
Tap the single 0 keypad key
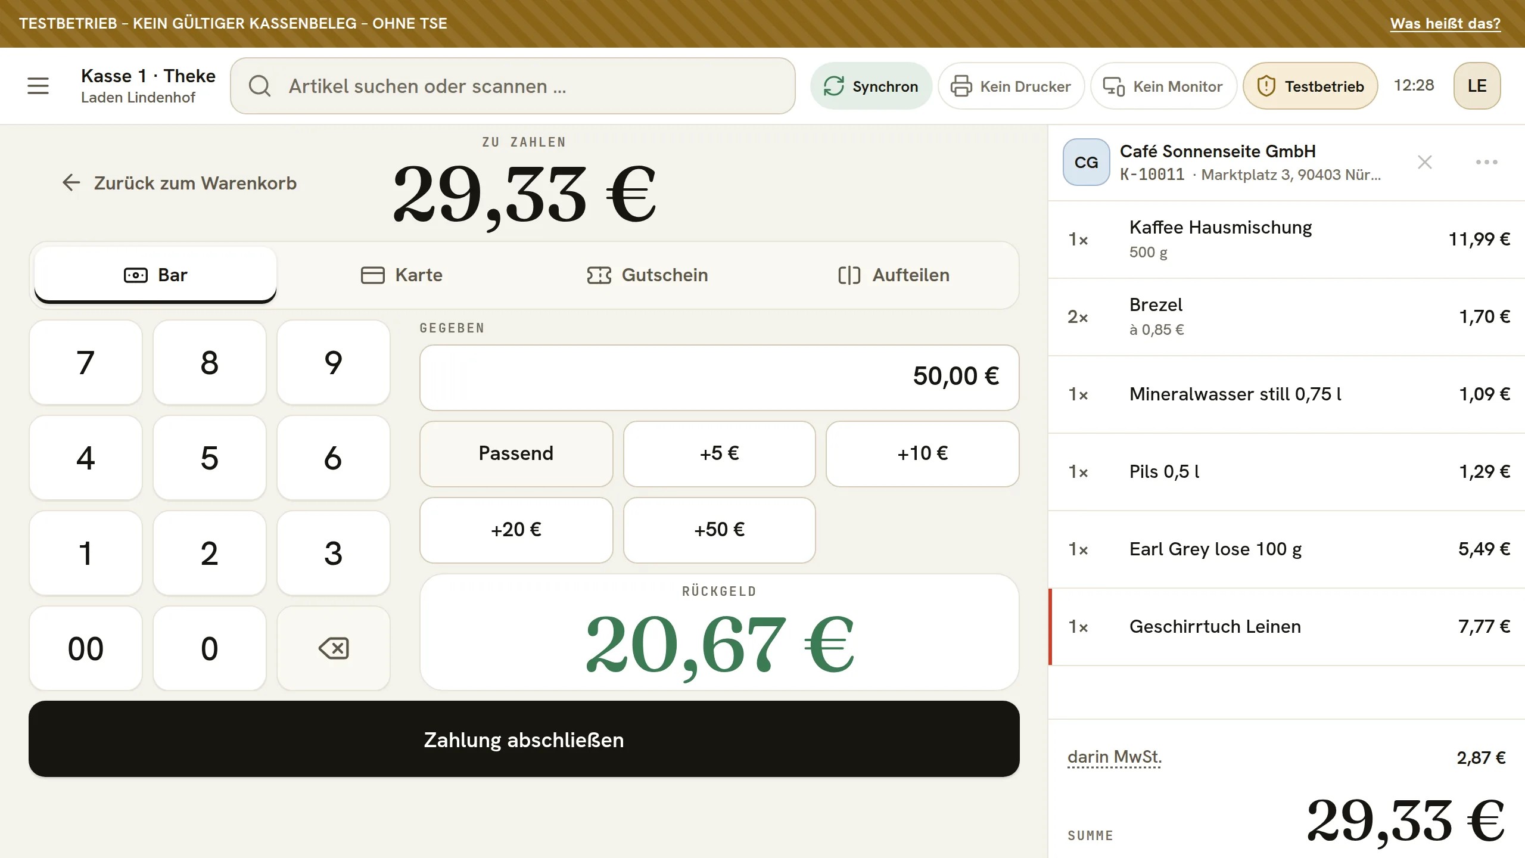pyautogui.click(x=210, y=648)
